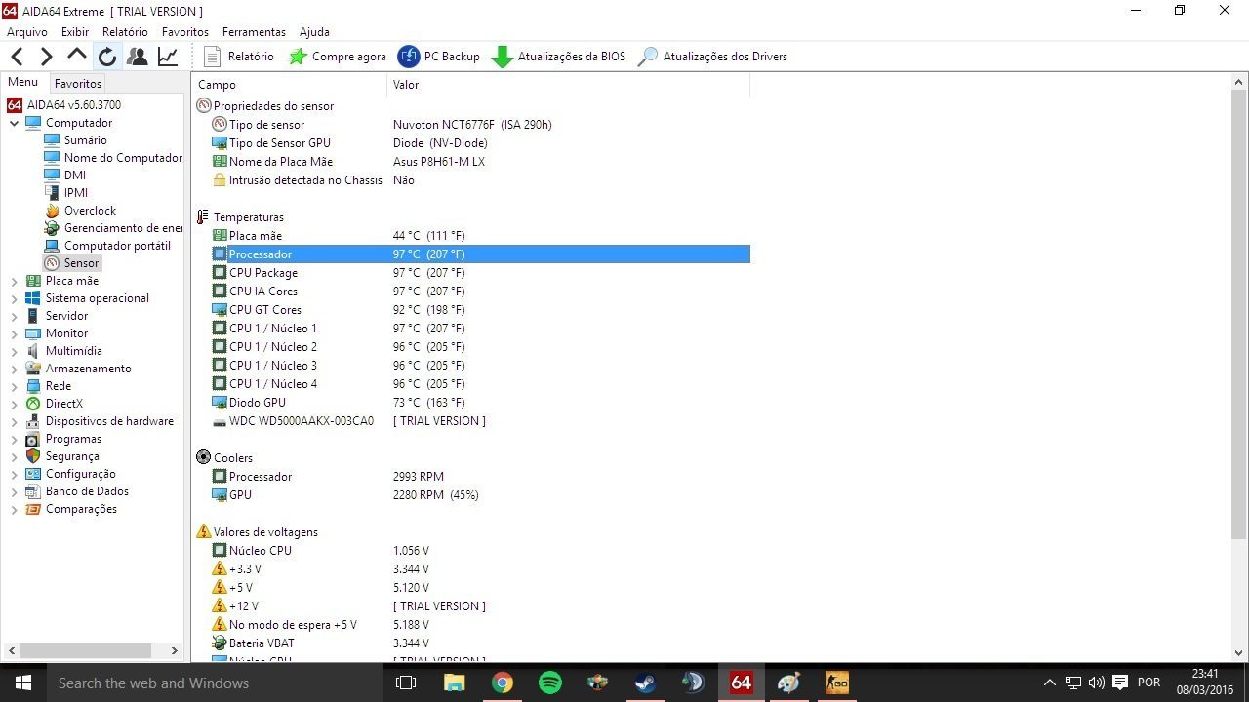Expand the DirectX tree node
Screen dimensions: 1249x702
tap(15, 404)
